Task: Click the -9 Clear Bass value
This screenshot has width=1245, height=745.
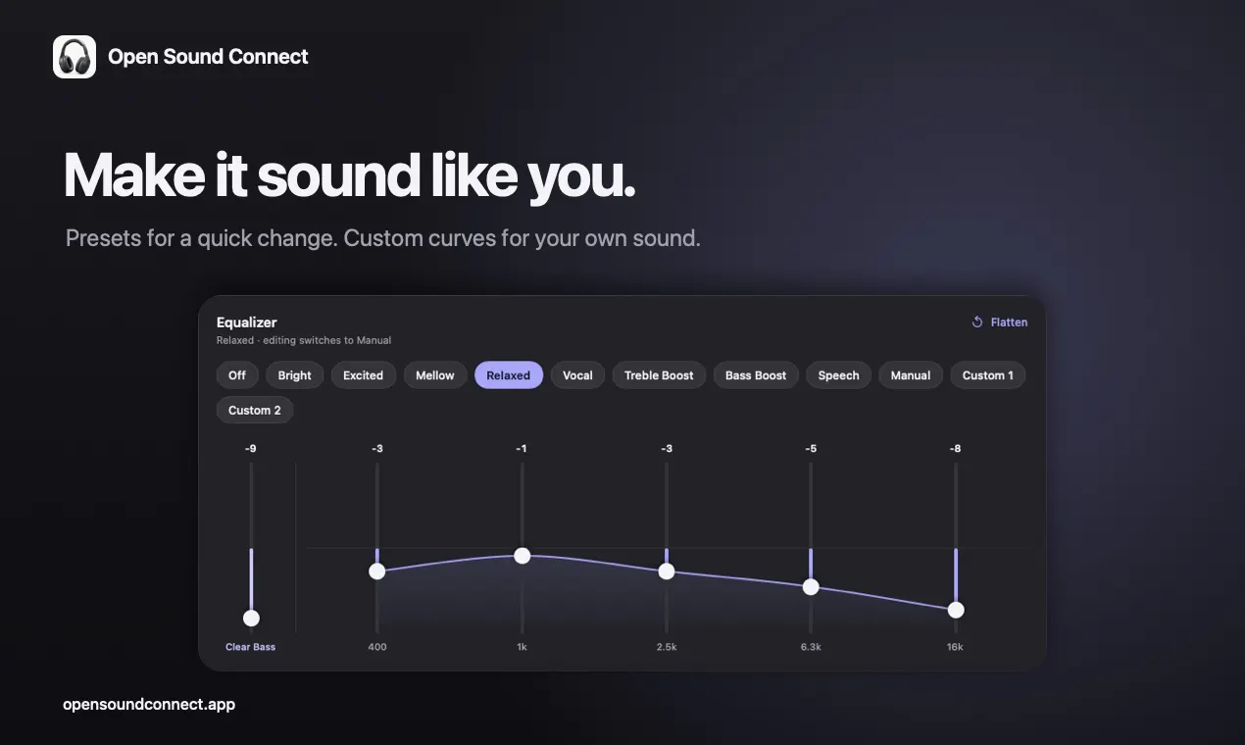Action: 251,449
